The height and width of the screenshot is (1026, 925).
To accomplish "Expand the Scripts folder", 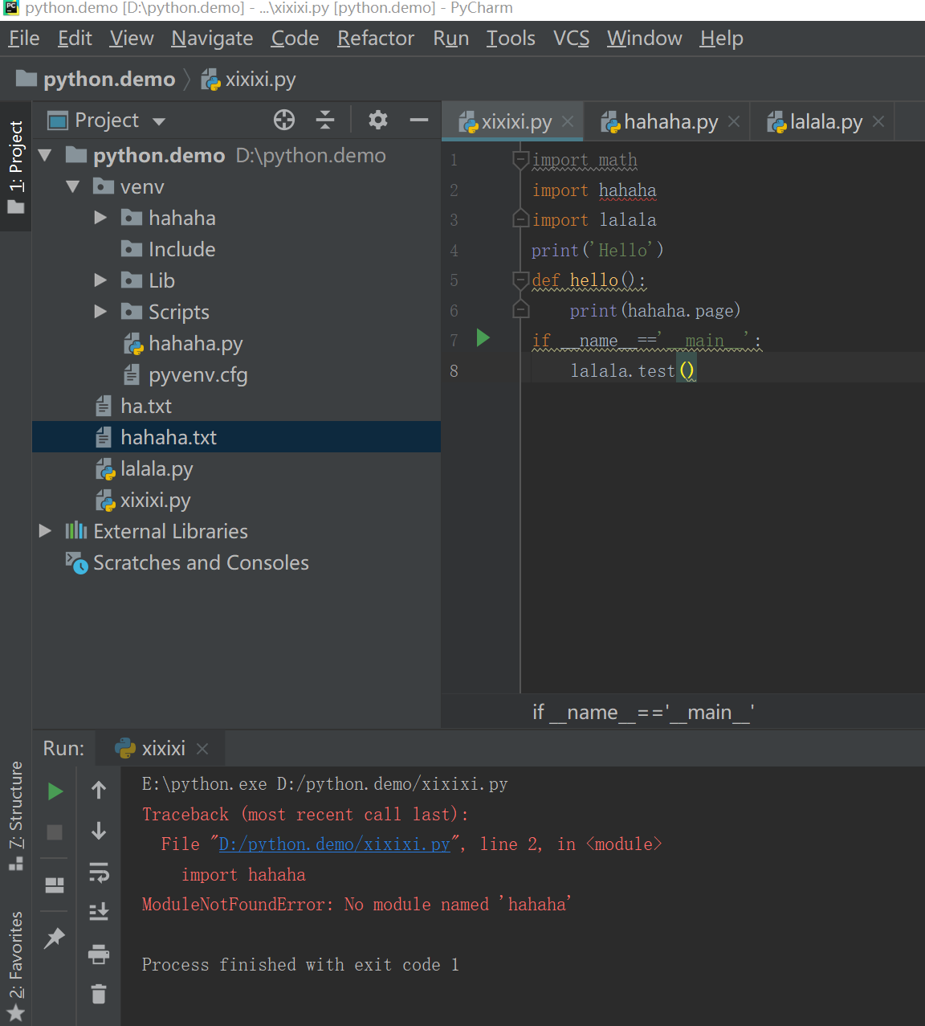I will pos(100,312).
